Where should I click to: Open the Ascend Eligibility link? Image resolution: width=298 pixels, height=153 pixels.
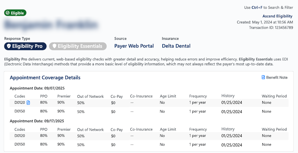(277, 16)
